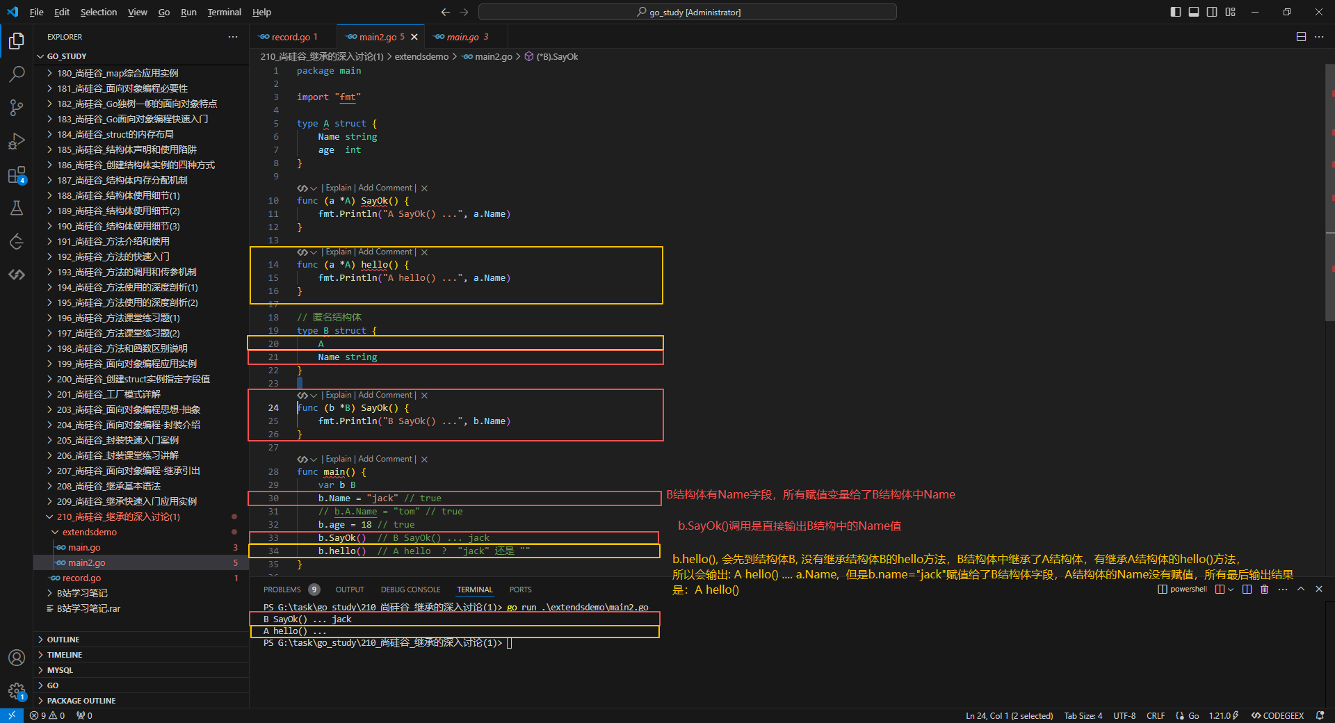Screen dimensions: 1335x723
Task: Toggle the Primary Side Bar layout button
Action: [1176, 12]
